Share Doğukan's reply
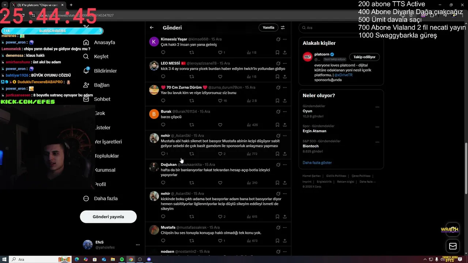468x263 pixels. pos(285,183)
